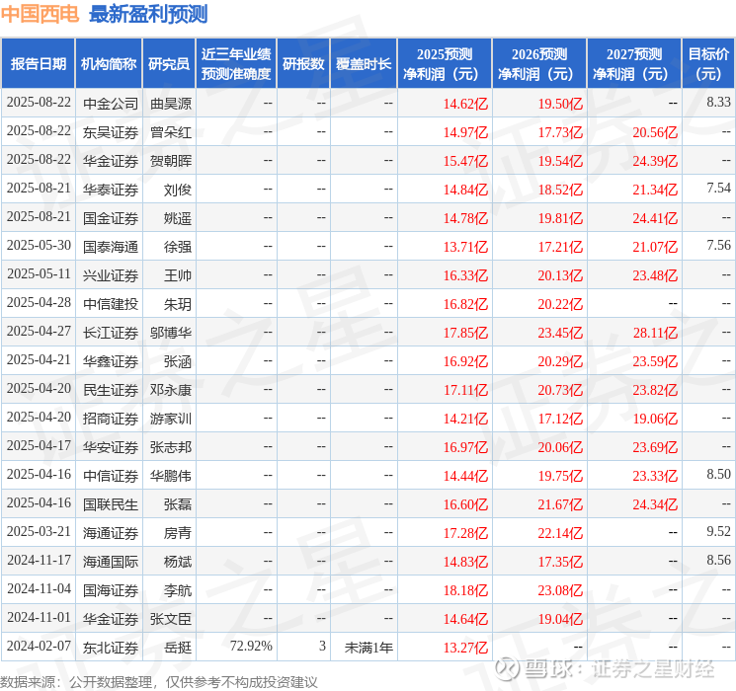Click accuracy value 72.92%

point(251,646)
